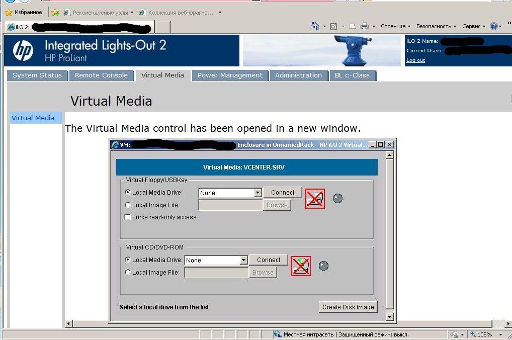This screenshot has width=512, height=340.
Task: Click the new empty browser tab button
Action: coord(162,27)
